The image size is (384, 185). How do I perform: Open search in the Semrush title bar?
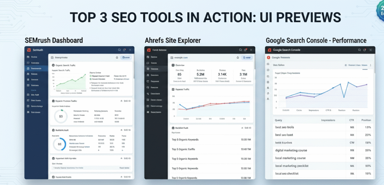click(x=119, y=50)
